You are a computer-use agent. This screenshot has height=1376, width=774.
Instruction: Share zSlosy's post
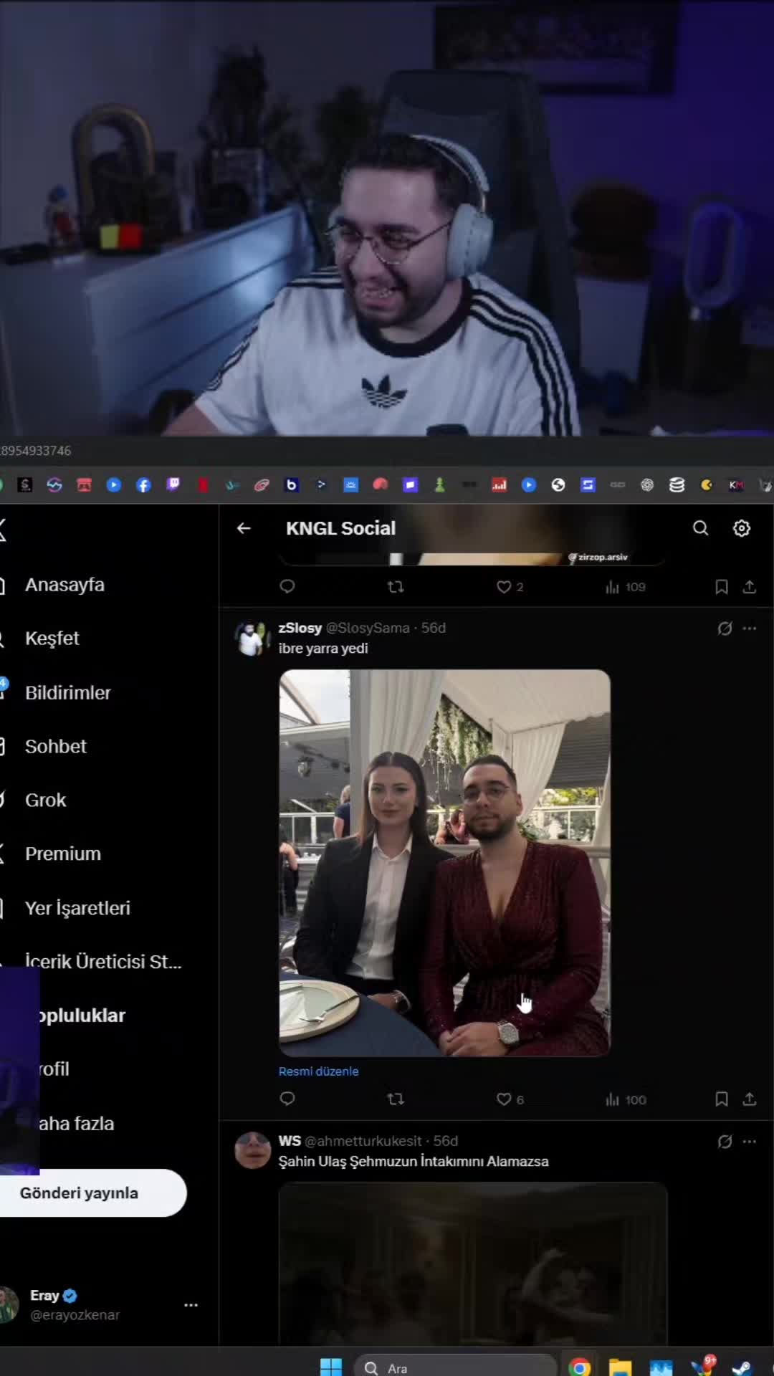750,1099
